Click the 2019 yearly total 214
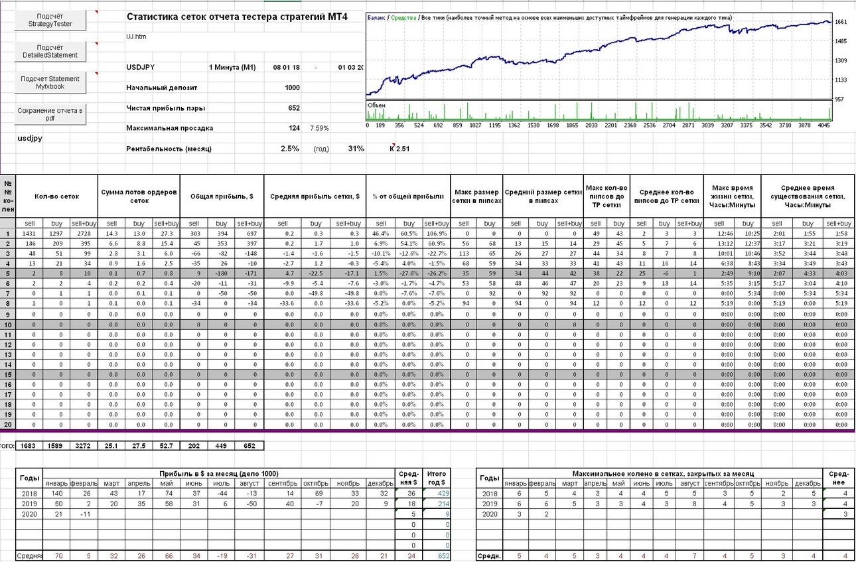 point(437,504)
